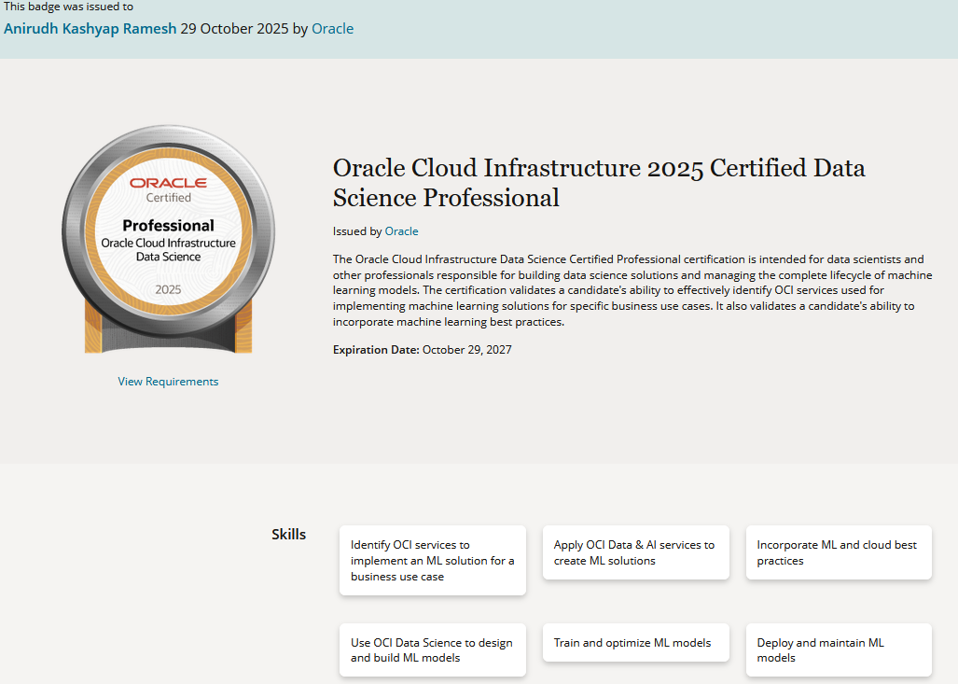958x684 pixels.
Task: Open Oracle link beside 'Issued by'
Action: point(401,231)
